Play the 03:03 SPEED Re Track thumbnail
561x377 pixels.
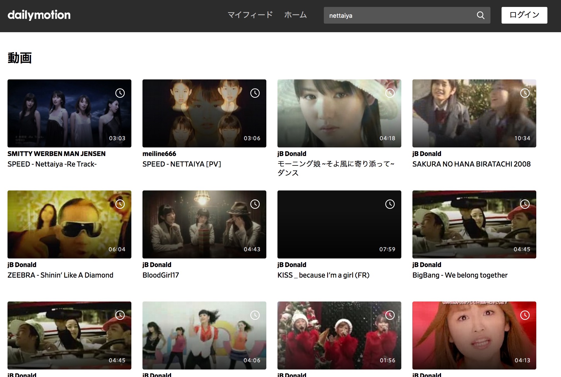pos(69,113)
